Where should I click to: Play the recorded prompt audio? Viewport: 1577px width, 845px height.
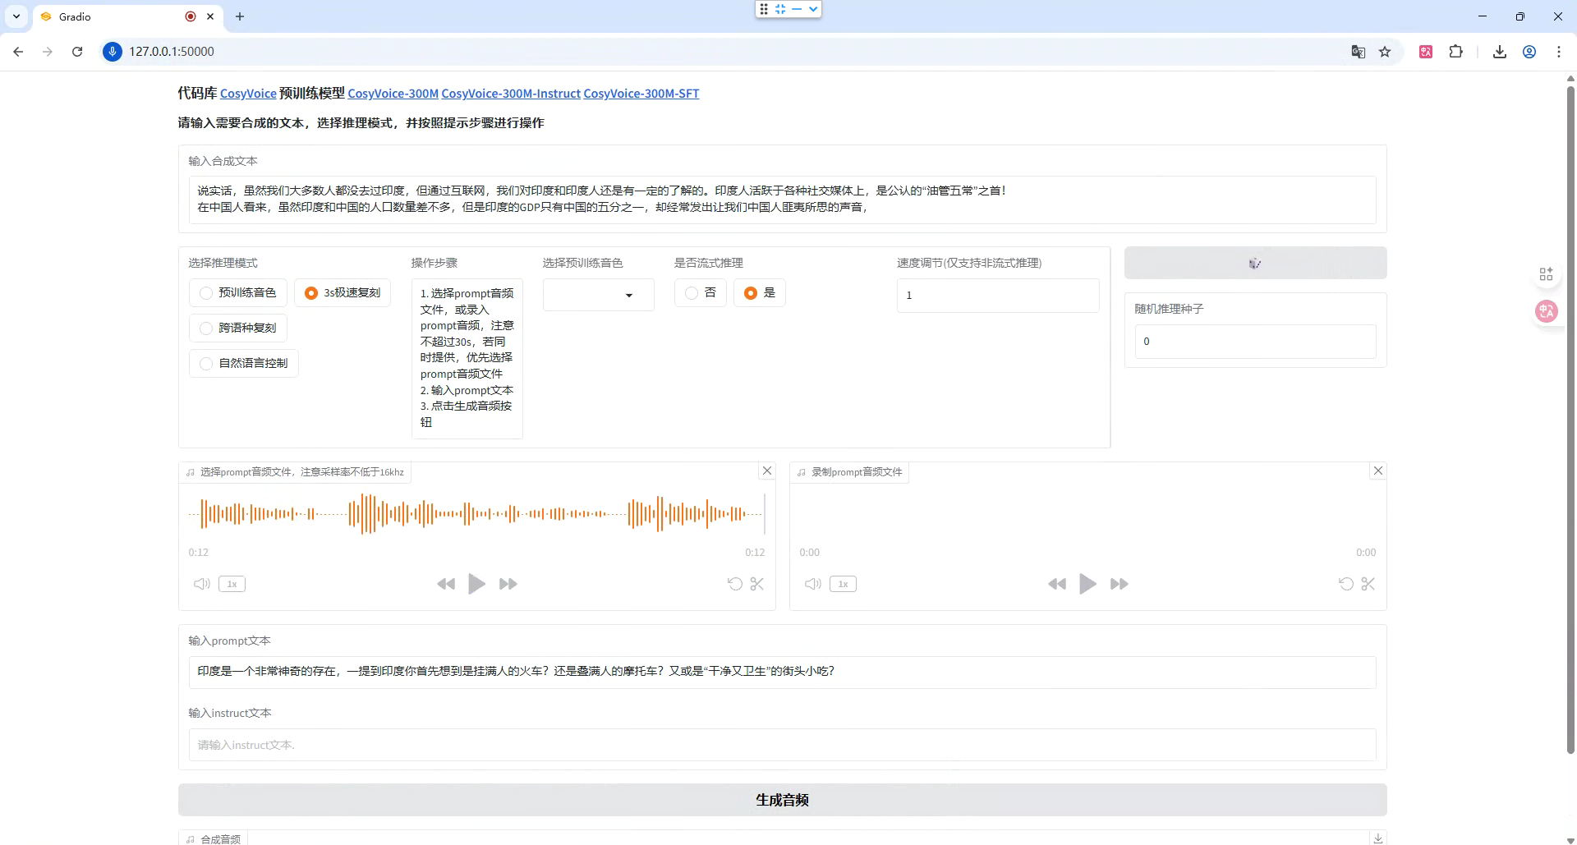click(x=1087, y=584)
